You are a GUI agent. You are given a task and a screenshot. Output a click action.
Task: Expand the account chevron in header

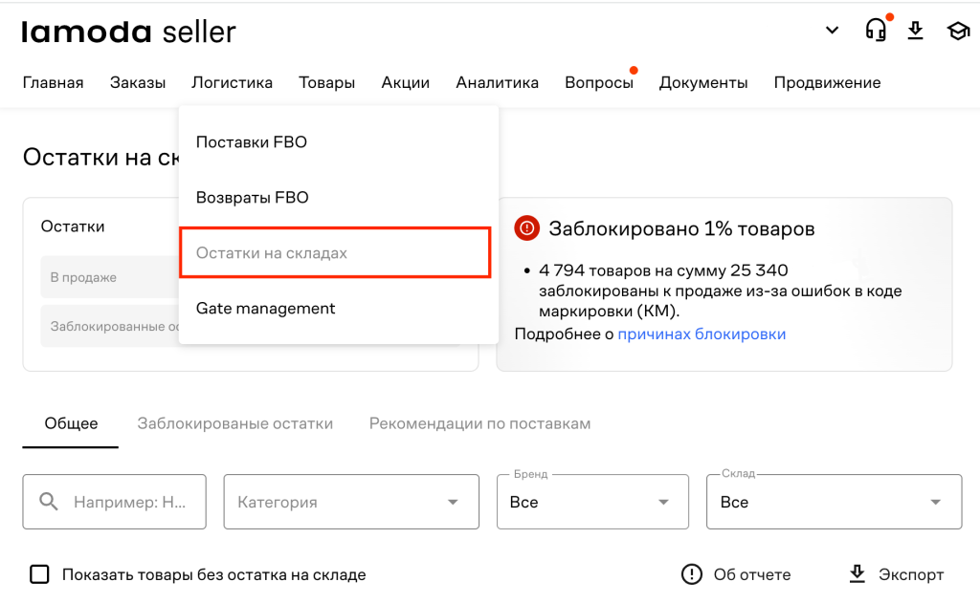pyautogui.click(x=832, y=30)
